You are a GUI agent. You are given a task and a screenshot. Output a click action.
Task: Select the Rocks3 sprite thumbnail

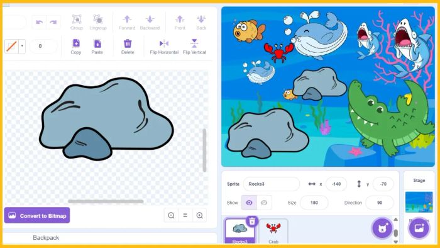pyautogui.click(x=240, y=231)
